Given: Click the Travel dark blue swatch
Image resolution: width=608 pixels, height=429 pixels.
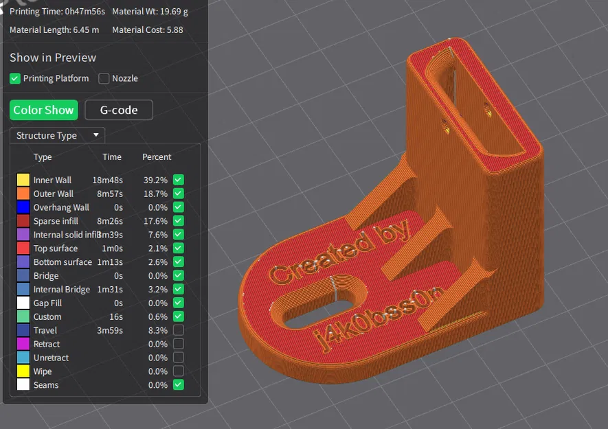Looking at the screenshot, I should pyautogui.click(x=23, y=330).
